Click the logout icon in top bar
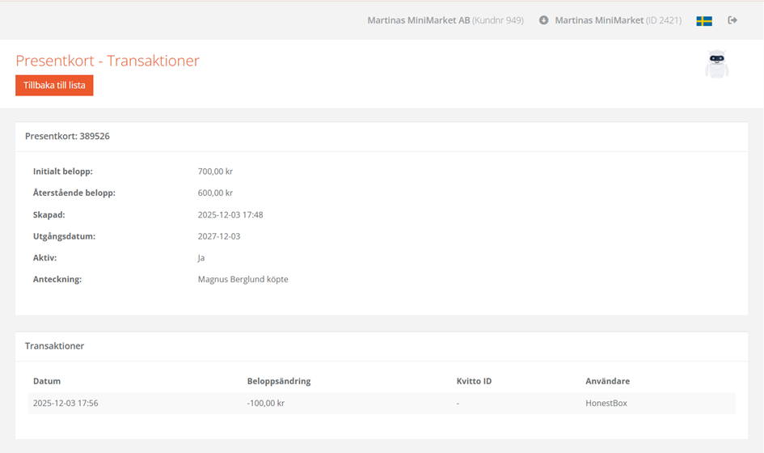This screenshot has width=764, height=453. coord(732,20)
